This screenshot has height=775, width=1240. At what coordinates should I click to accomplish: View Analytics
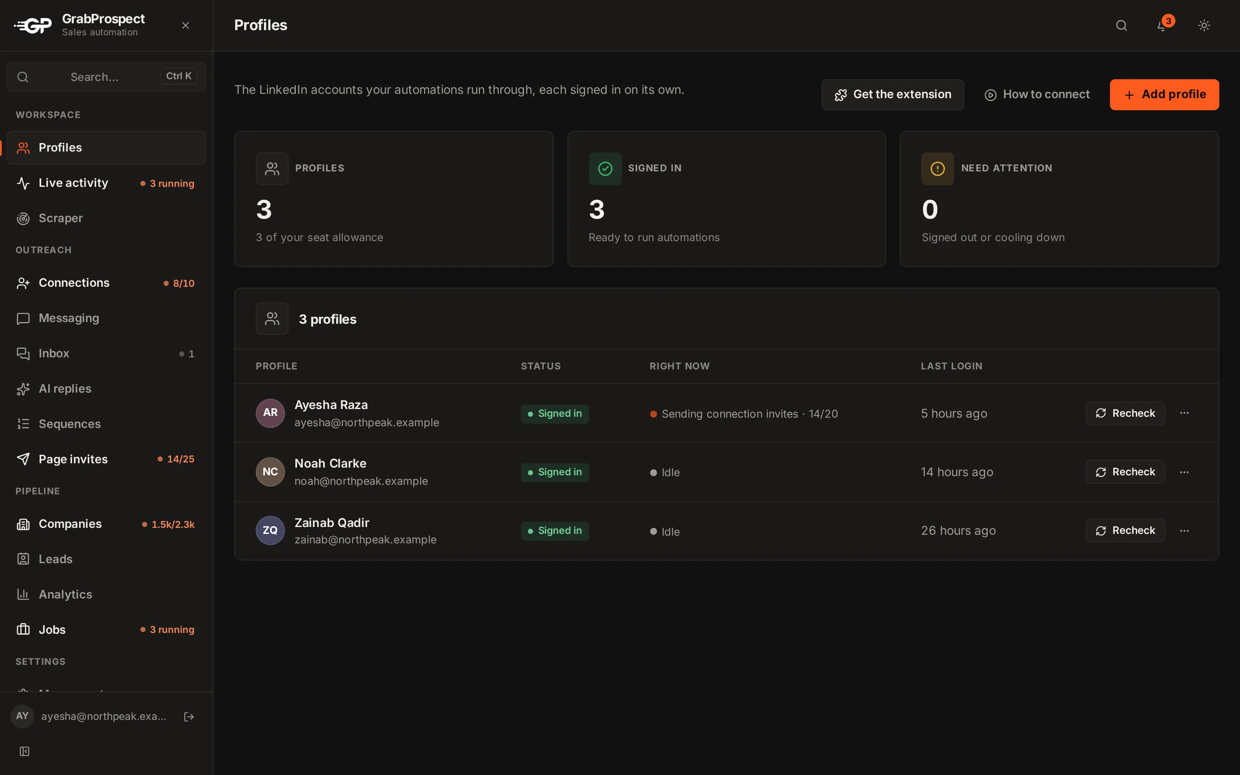[x=106, y=595]
